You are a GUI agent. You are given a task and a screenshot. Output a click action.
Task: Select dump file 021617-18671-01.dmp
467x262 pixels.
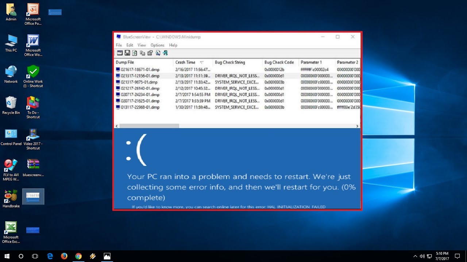click(x=140, y=70)
